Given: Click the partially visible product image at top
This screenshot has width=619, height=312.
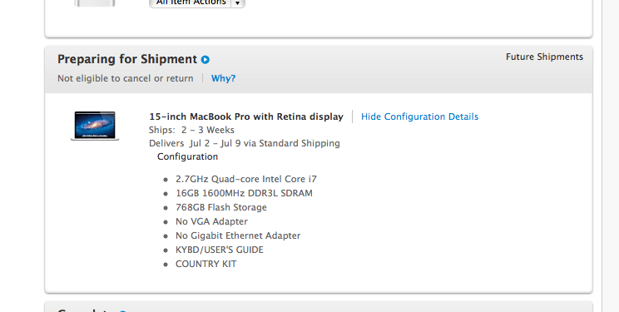Looking at the screenshot, I should [x=95, y=3].
